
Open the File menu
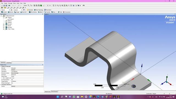click(x=2, y=3)
